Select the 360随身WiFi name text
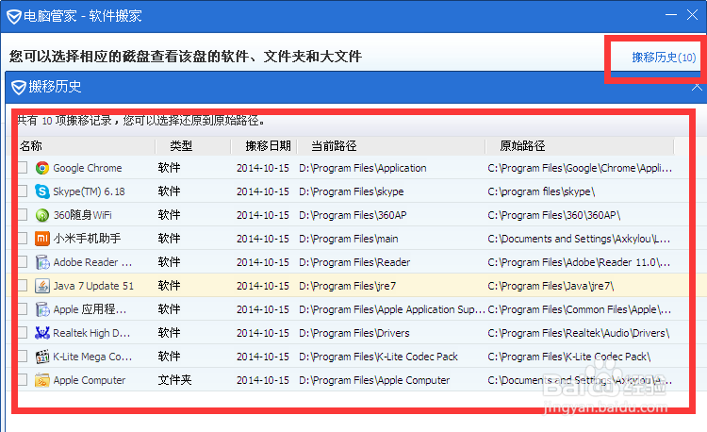Screen dimensions: 707x432 [x=83, y=215]
